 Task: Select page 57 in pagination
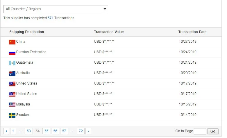point(64,131)
